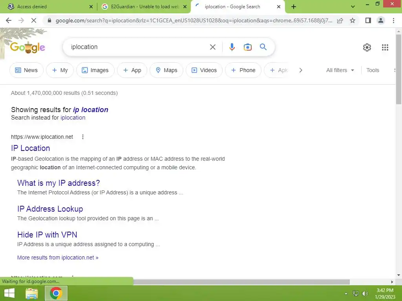Click the address bar URL
The height and width of the screenshot is (301, 402).
click(194, 20)
